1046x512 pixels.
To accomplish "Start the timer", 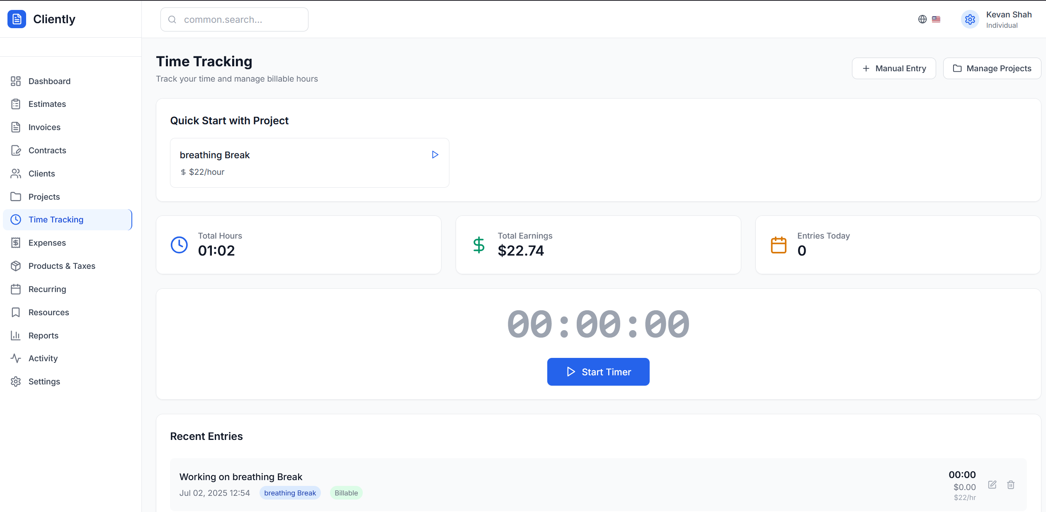I will 598,372.
